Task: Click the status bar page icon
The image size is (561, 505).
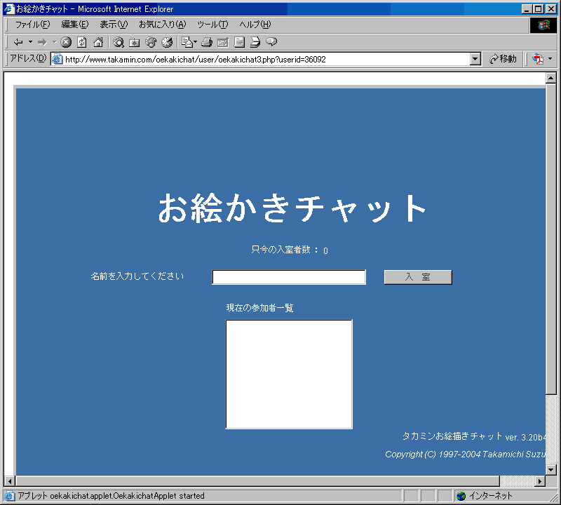Action: pyautogui.click(x=9, y=496)
